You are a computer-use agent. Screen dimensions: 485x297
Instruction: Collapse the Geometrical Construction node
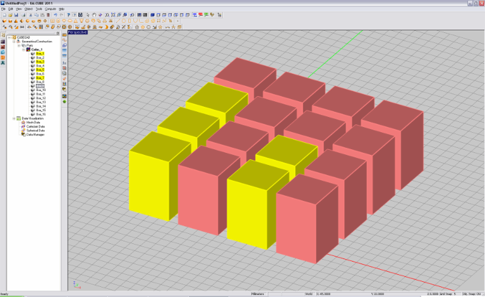coord(13,42)
